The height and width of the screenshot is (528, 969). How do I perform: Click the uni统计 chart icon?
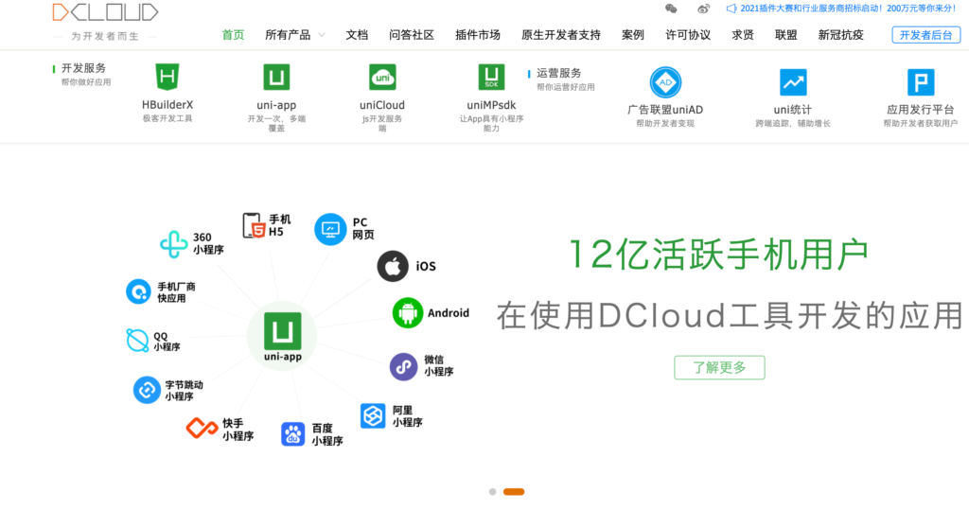(793, 82)
